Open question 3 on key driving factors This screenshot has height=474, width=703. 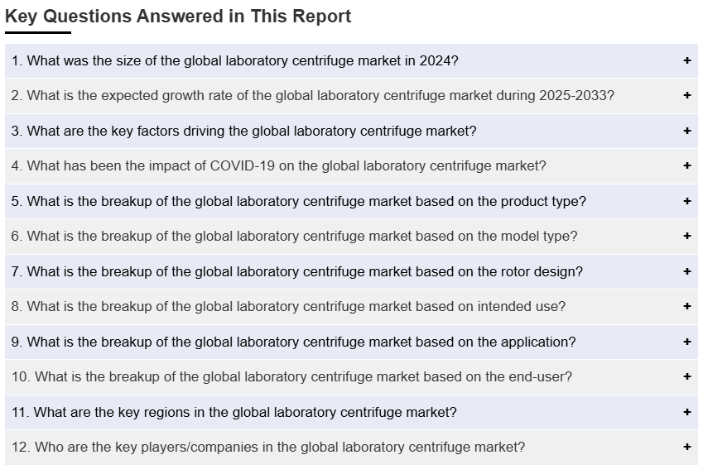[351, 131]
